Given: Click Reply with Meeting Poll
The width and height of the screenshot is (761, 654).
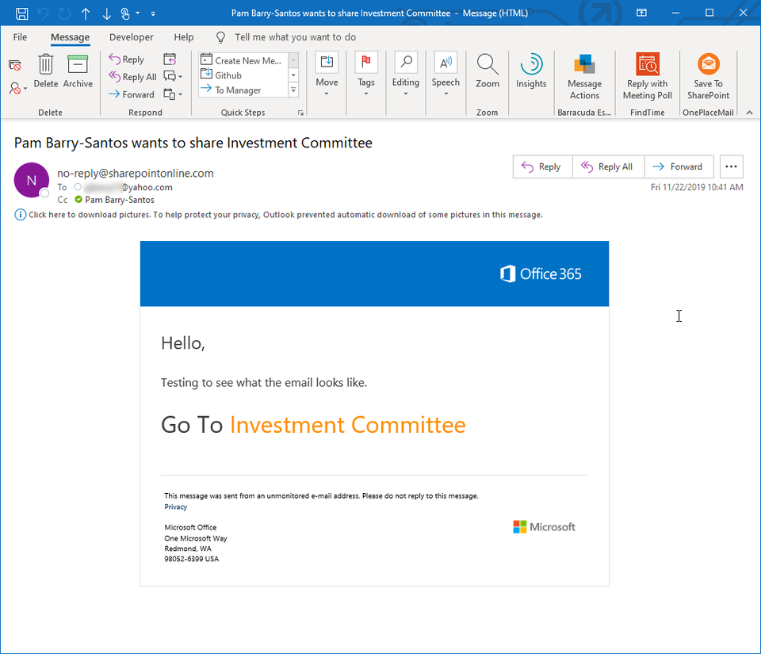Looking at the screenshot, I should (648, 77).
